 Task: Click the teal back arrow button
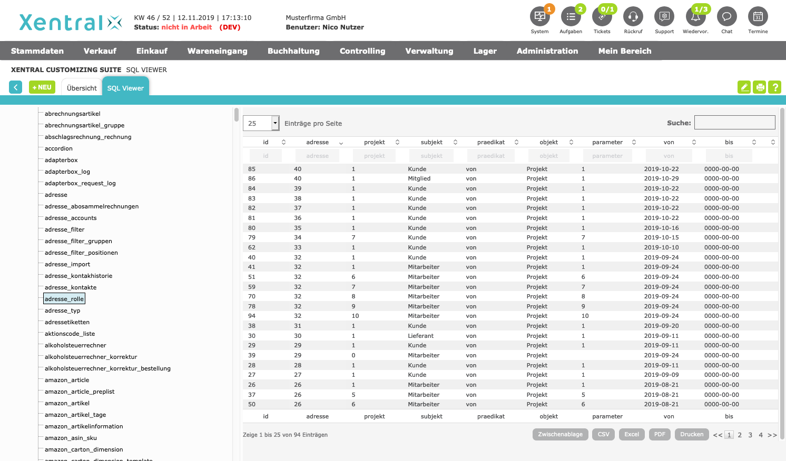click(16, 87)
